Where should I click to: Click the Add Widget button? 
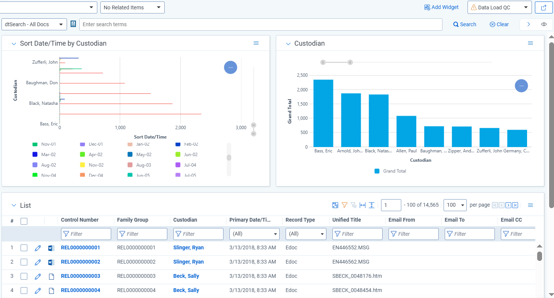[x=441, y=7]
